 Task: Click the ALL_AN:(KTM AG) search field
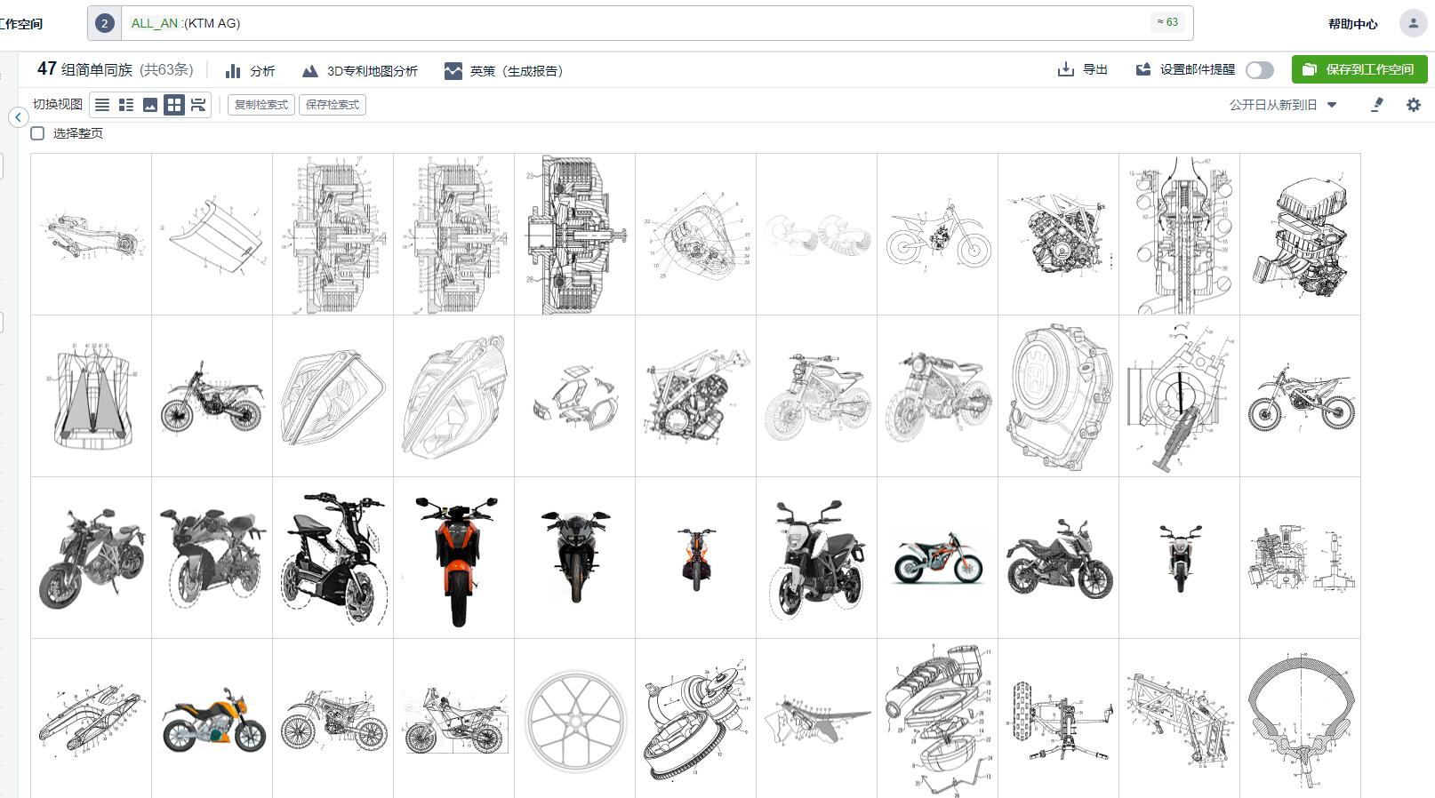pyautogui.click(x=622, y=23)
